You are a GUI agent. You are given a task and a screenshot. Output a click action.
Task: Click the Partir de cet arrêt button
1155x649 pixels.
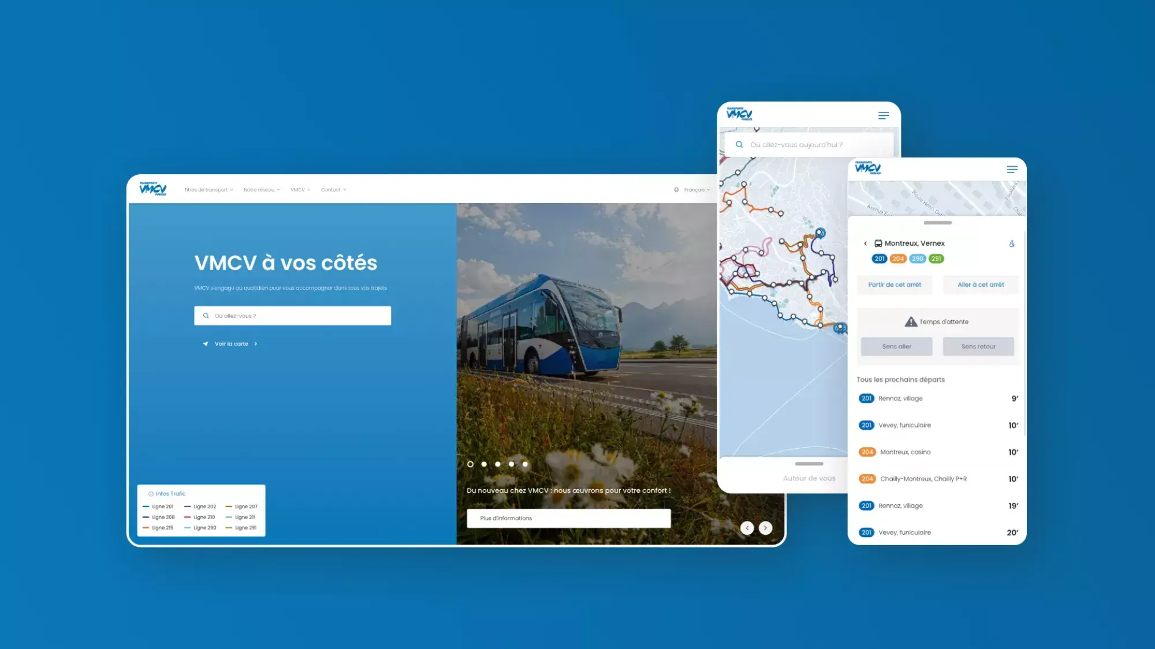pyautogui.click(x=895, y=284)
